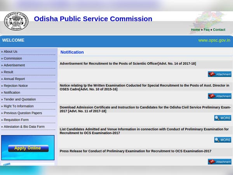Click the Odisha Public Service Commission emblem logo
The height and width of the screenshot is (175, 233).
(x=16, y=21)
